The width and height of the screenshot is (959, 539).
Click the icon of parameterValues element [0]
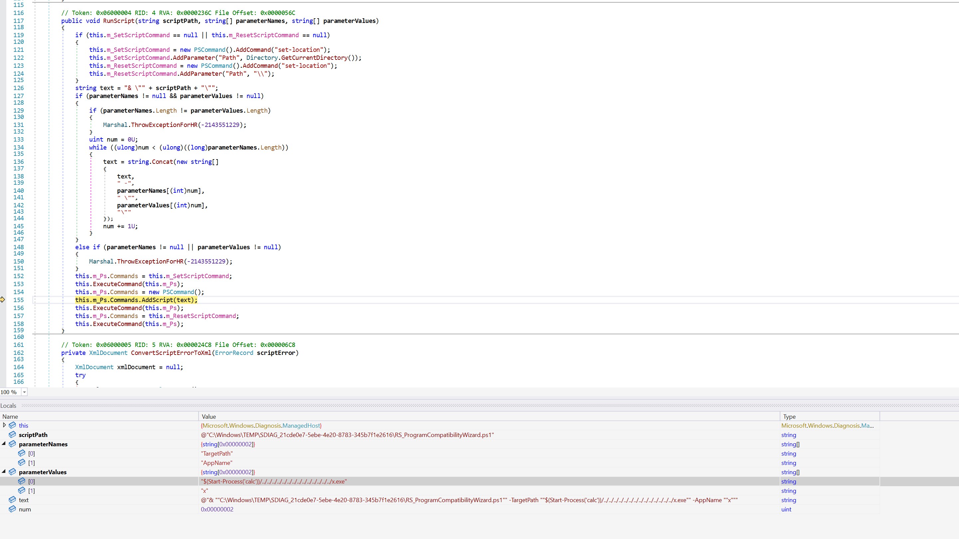click(x=22, y=481)
